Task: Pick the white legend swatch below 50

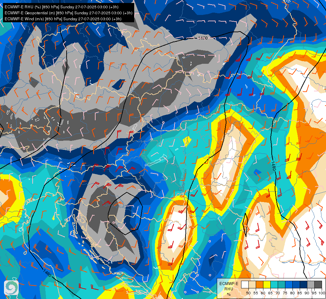Action: pyautogui.click(x=245, y=284)
